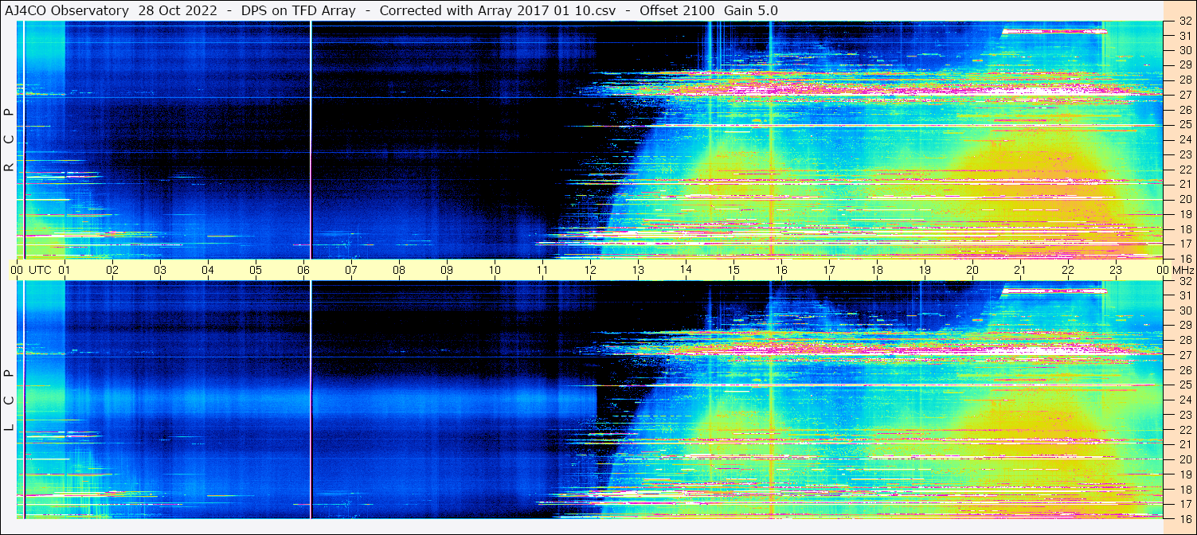This screenshot has height=535, width=1197.
Task: Select the 25 MHz label on upper RCP scale
Action: point(1183,124)
